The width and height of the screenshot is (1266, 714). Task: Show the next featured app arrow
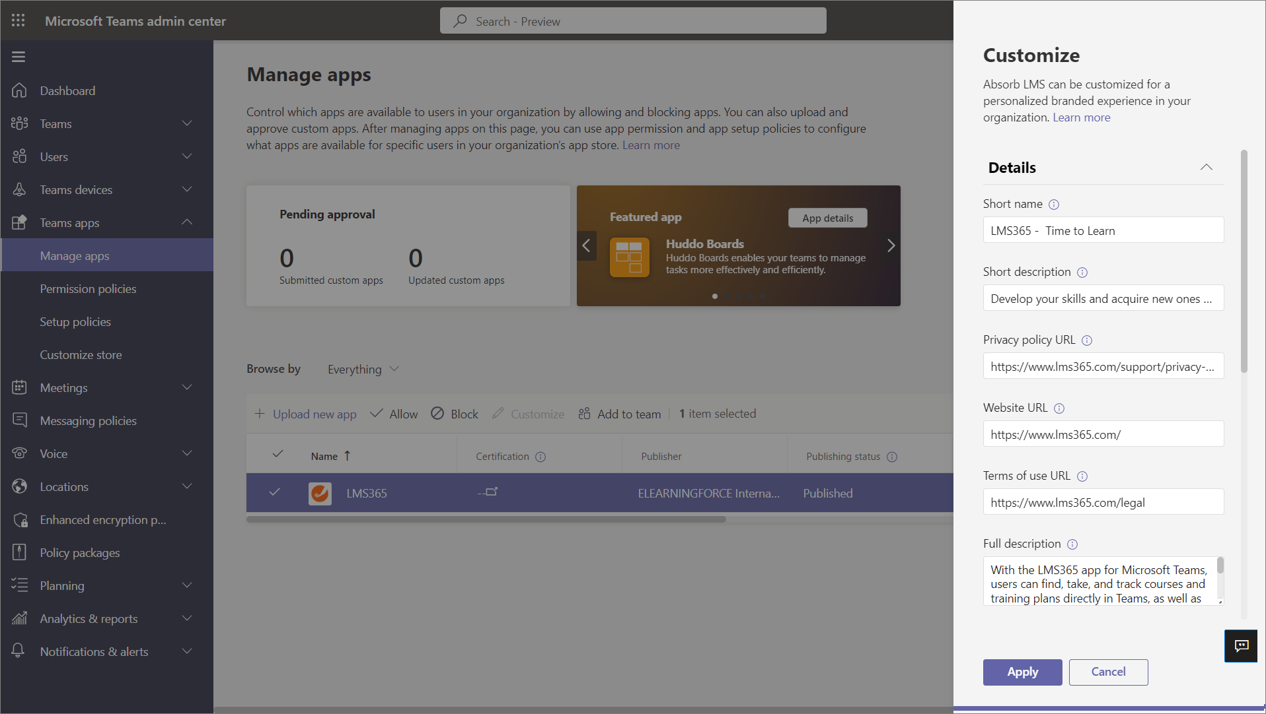891,245
